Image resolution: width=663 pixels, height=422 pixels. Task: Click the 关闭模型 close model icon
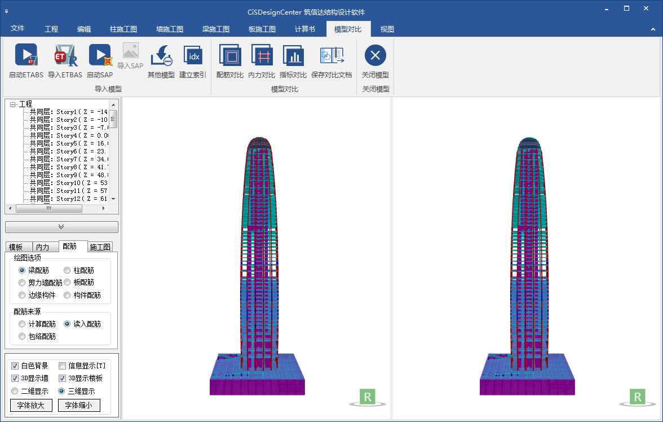click(x=375, y=55)
